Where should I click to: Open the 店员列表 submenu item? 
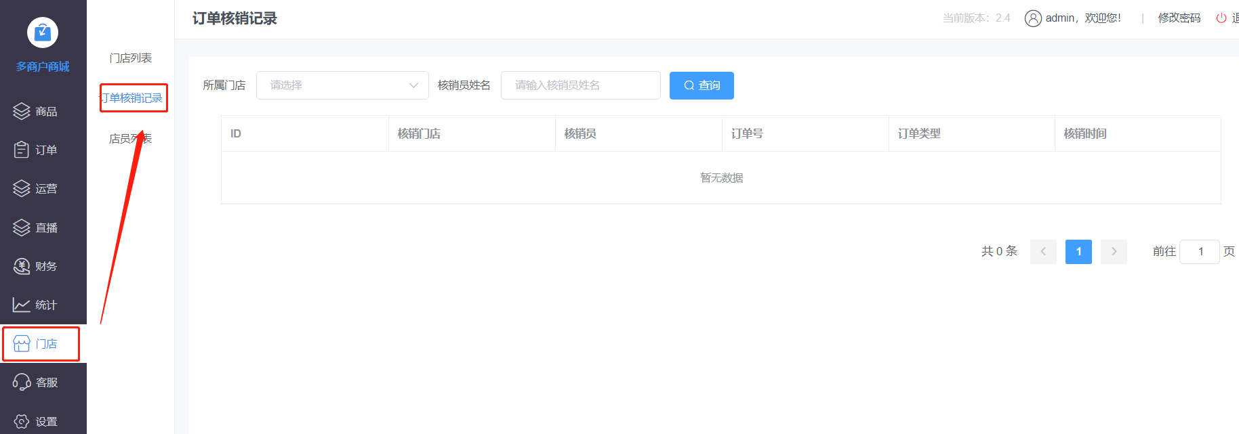pos(131,138)
